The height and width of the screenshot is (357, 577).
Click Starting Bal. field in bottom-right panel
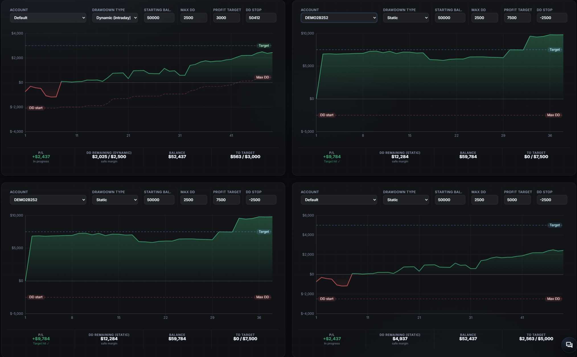click(x=450, y=200)
